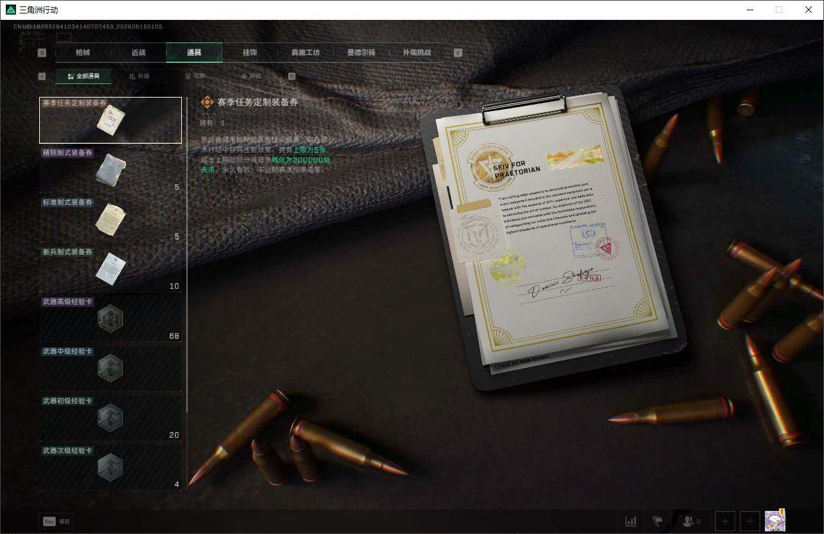This screenshot has height=534, width=824.
Task: Click the count 68 on 武器高级经验卡
Action: click(174, 336)
